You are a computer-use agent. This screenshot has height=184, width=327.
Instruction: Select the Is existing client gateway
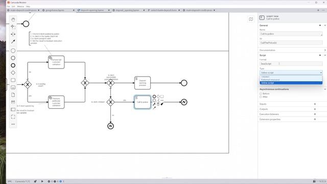point(28,84)
